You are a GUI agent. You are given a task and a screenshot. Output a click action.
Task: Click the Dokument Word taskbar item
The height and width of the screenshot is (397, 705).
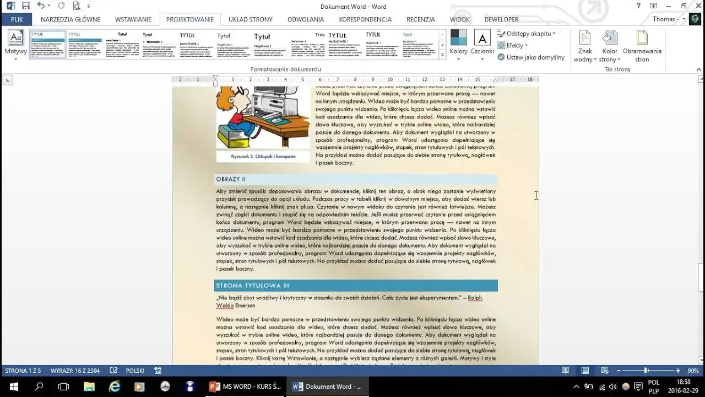[328, 386]
